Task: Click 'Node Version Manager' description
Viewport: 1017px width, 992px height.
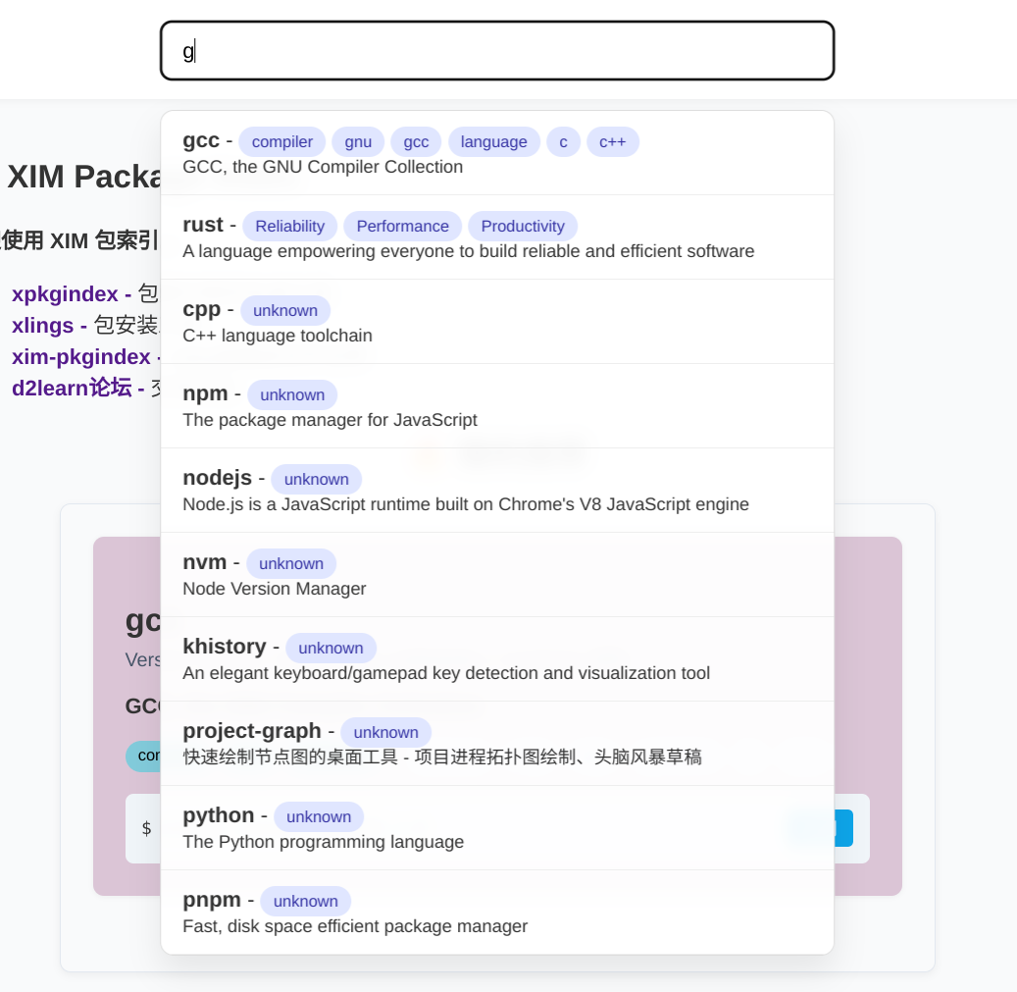Action: click(275, 589)
